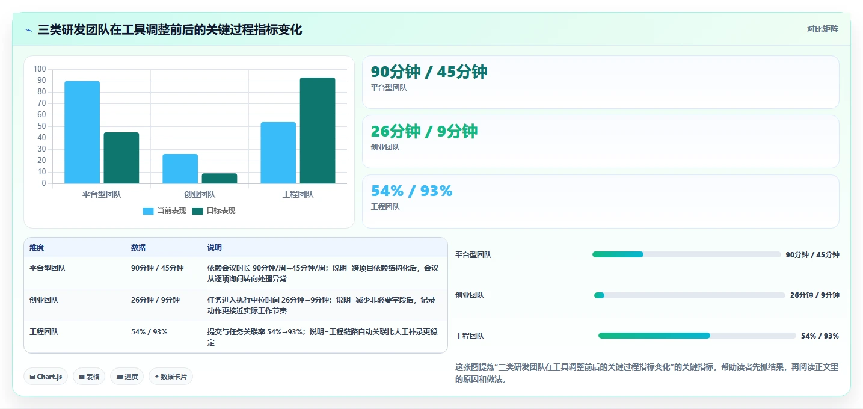This screenshot has width=863, height=409.
Task: Click the 数据卡片 chip
Action: 171,377
